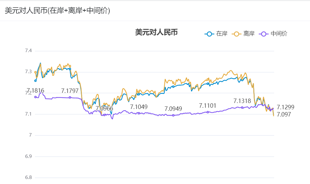Expand details on the 7.0966 label
Image resolution: width=310 pixels, height=184 pixels.
tap(105, 108)
